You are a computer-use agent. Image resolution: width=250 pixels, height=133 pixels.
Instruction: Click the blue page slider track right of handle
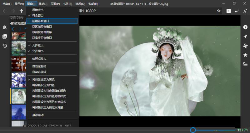click(x=216, y=130)
